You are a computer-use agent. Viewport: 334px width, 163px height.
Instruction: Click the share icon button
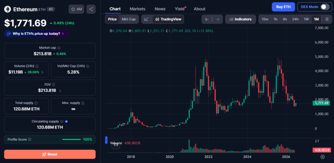pos(91,9)
